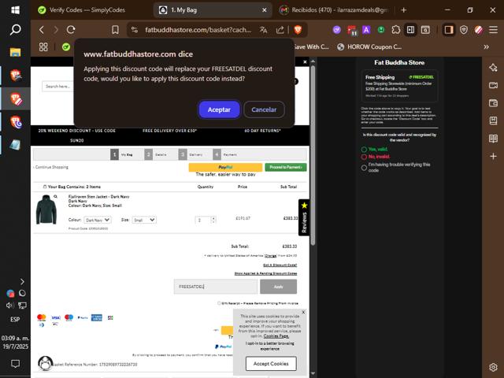Go back with the browser back arrow
Screen dimensions: 504x378
point(42,30)
